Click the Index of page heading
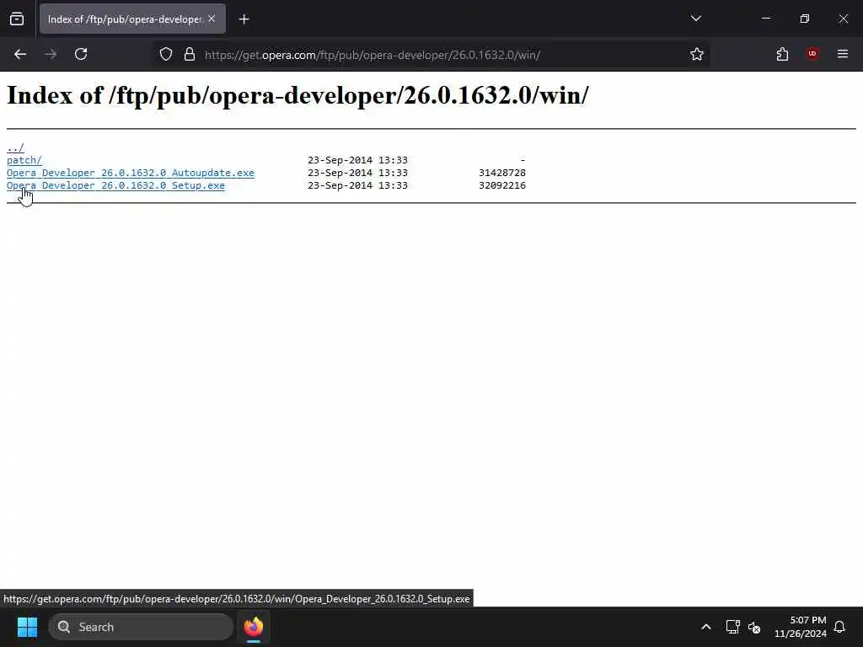Image resolution: width=863 pixels, height=647 pixels. click(297, 95)
